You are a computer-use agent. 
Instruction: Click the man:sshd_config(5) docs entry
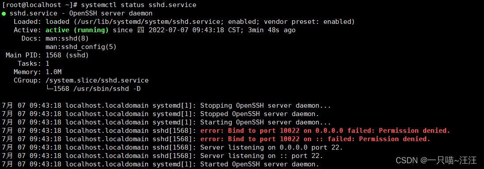[81, 47]
